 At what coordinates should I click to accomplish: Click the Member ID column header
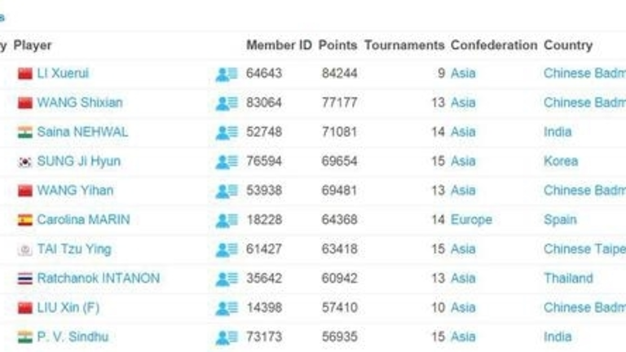(x=279, y=46)
